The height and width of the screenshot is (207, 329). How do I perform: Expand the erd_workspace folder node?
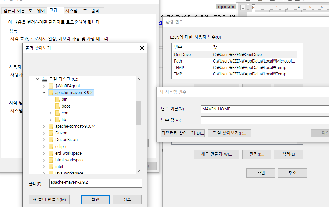coord(44,153)
